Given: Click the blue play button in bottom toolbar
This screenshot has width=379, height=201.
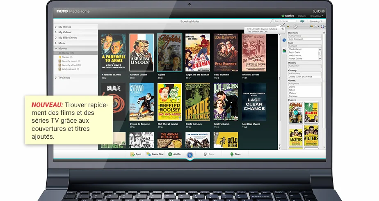Looking at the screenshot, I should point(190,155).
